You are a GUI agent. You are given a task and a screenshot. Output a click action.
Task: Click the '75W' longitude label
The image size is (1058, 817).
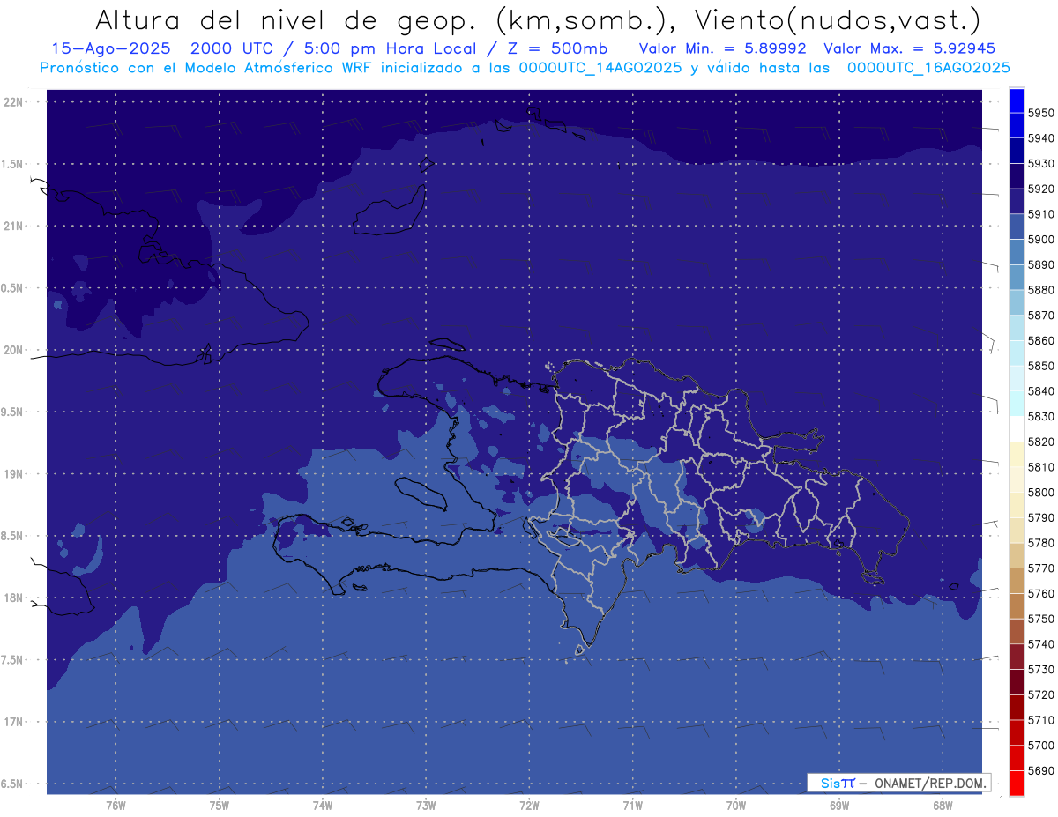click(219, 806)
